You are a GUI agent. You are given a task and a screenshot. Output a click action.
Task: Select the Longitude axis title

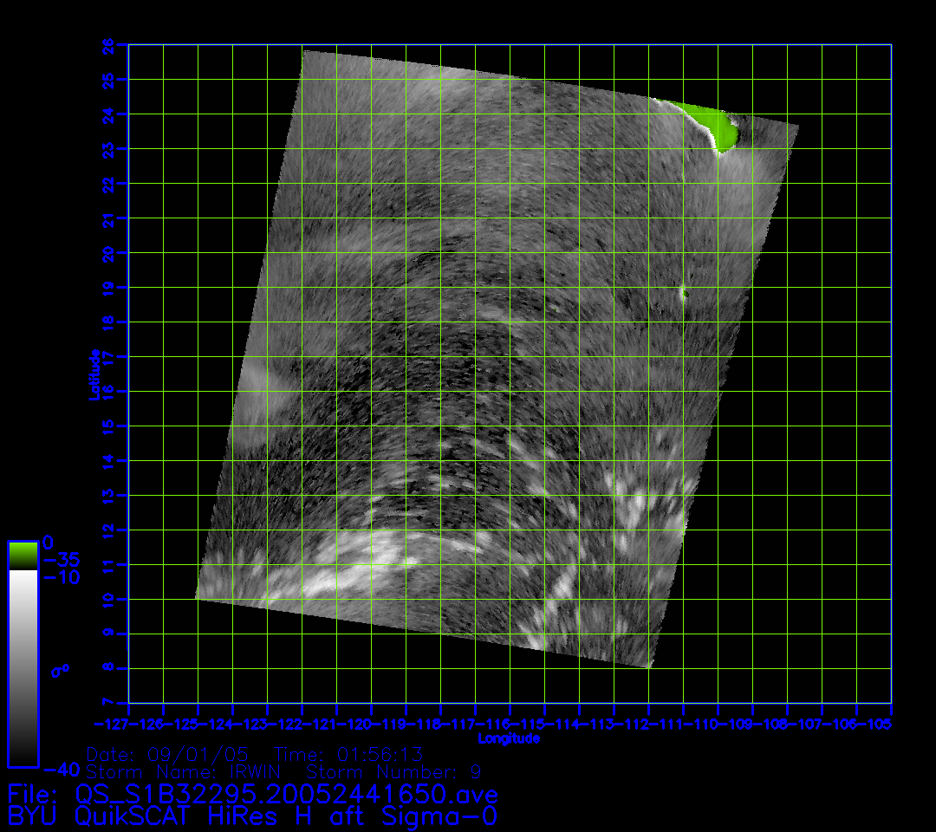point(509,738)
